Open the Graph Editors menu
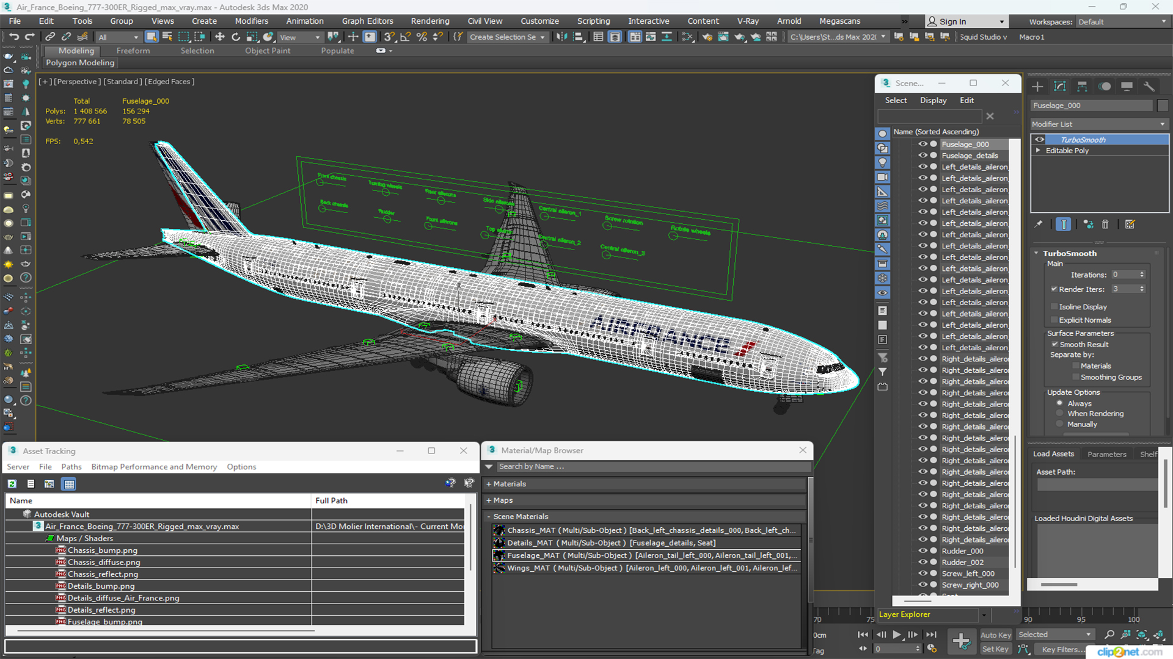The height and width of the screenshot is (659, 1173). pos(367,21)
